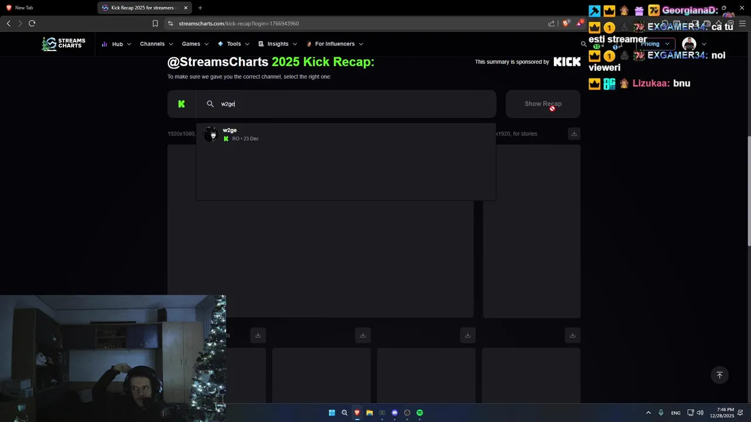This screenshot has height=422, width=751.
Task: Open the Brave hamburger main menu
Action: point(743,23)
